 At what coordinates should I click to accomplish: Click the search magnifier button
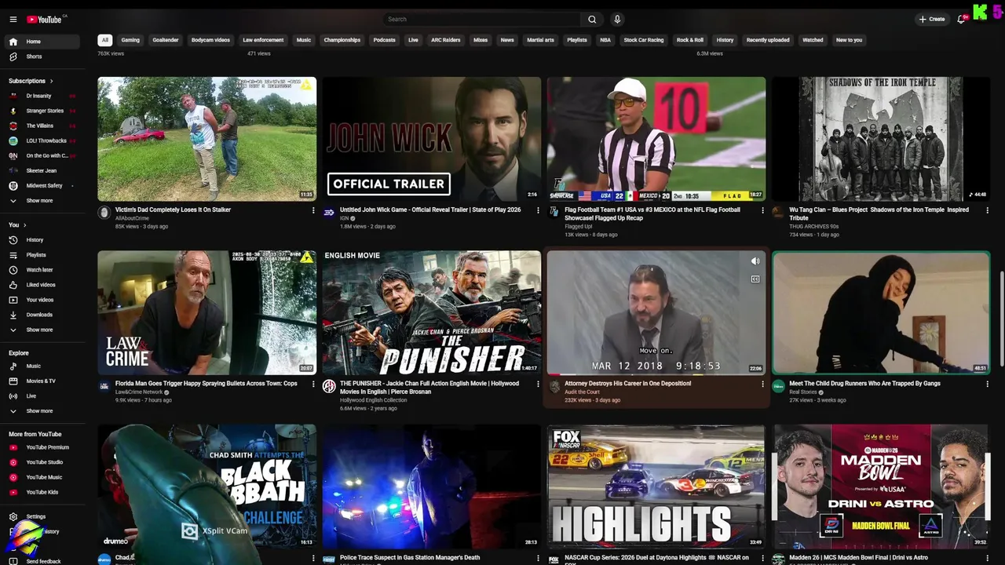592,19
